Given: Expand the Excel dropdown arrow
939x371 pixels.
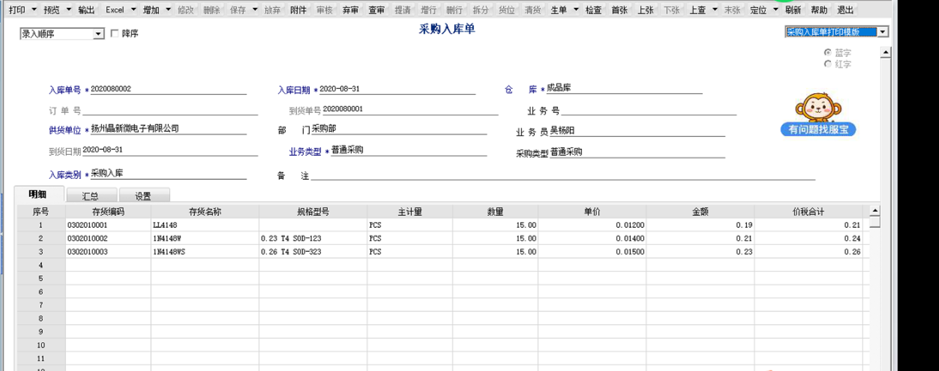Looking at the screenshot, I should 133,10.
